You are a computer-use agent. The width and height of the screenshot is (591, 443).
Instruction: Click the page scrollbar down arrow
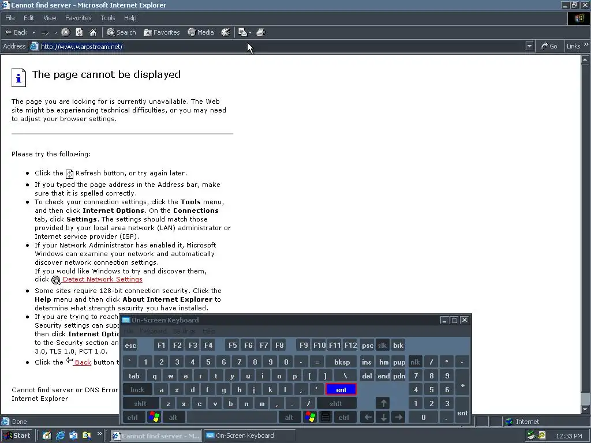pyautogui.click(x=585, y=410)
